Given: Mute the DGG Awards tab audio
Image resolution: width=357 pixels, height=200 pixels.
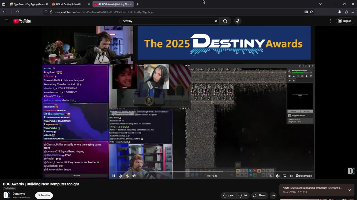Looking at the screenshot, I should tap(100, 4).
